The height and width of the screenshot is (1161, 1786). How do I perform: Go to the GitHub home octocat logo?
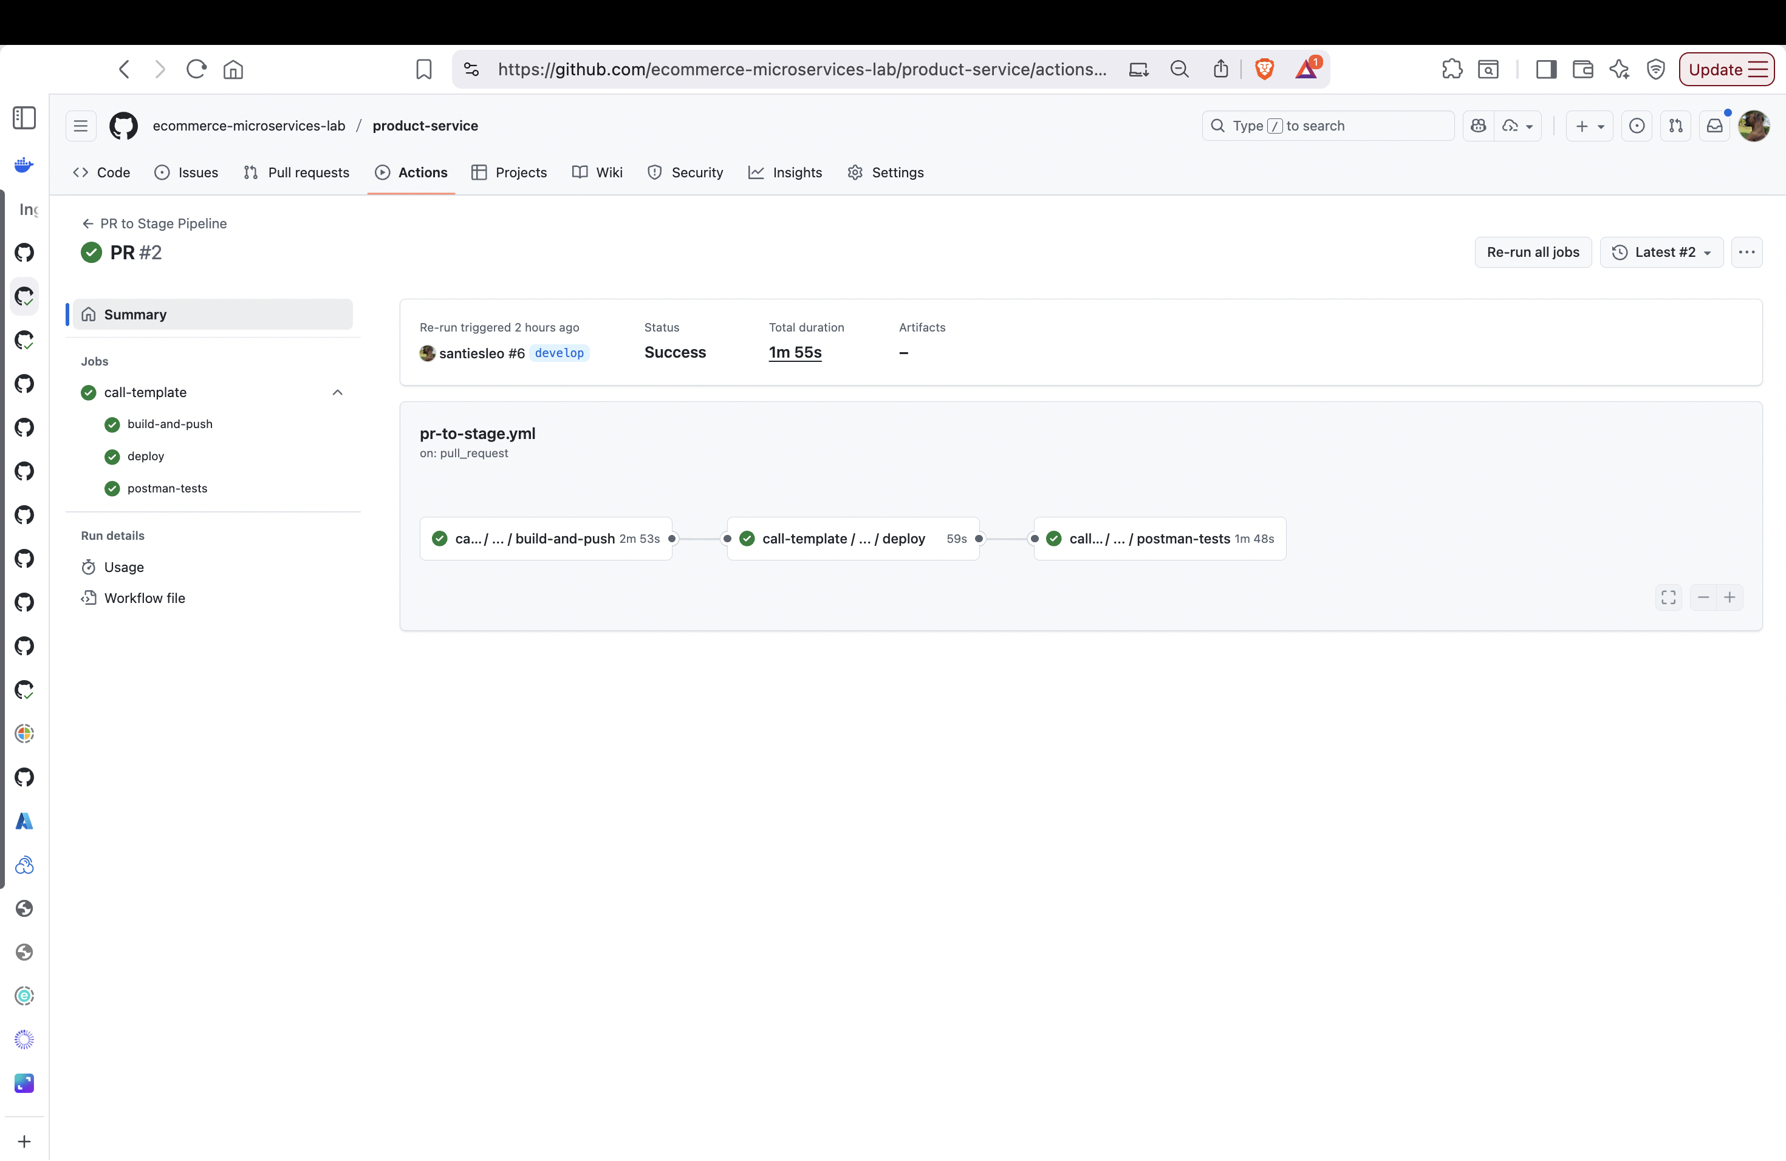pos(124,126)
